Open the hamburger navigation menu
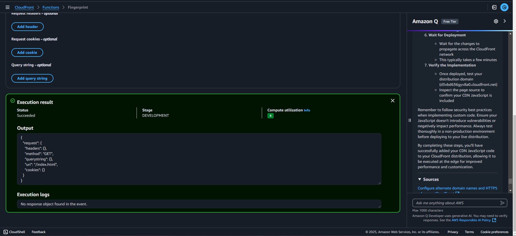The height and width of the screenshot is (236, 516). 8,7
